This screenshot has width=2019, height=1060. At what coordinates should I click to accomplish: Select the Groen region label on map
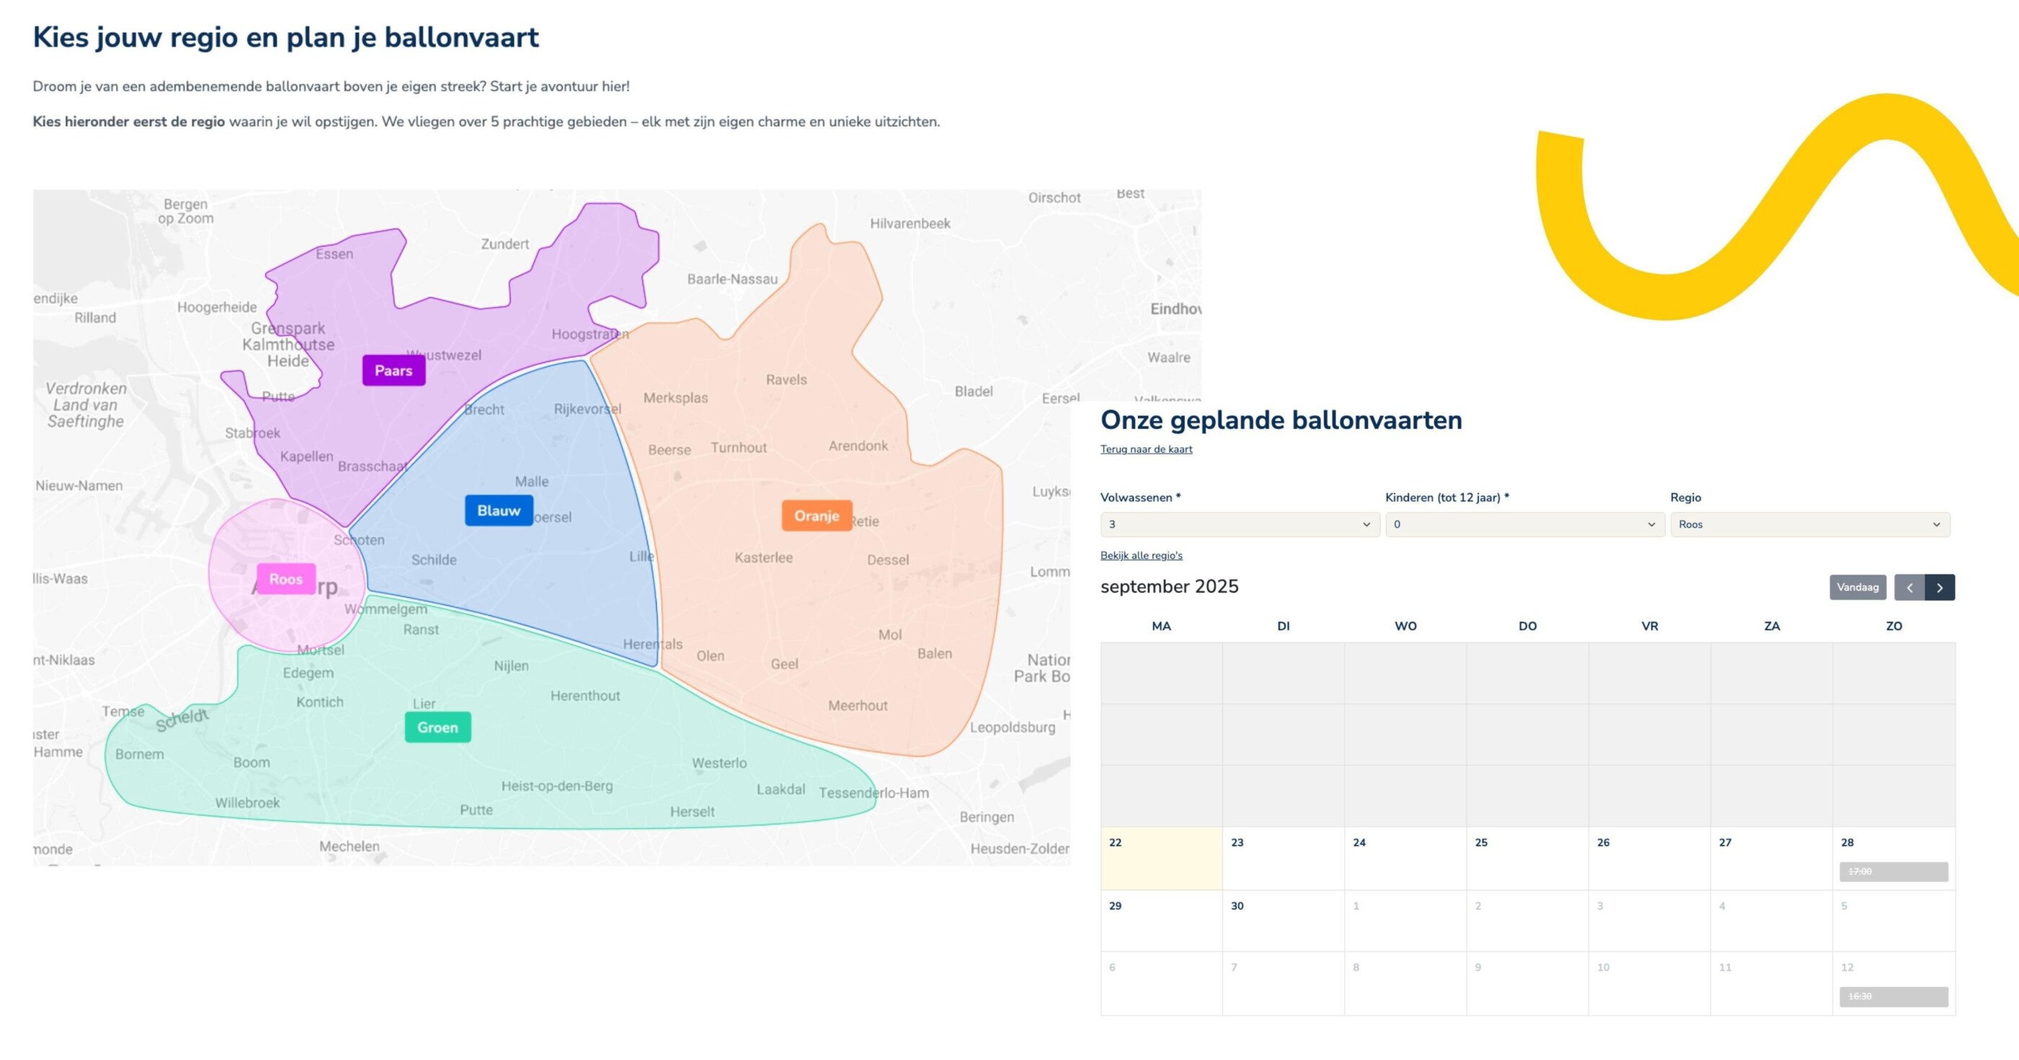(438, 727)
